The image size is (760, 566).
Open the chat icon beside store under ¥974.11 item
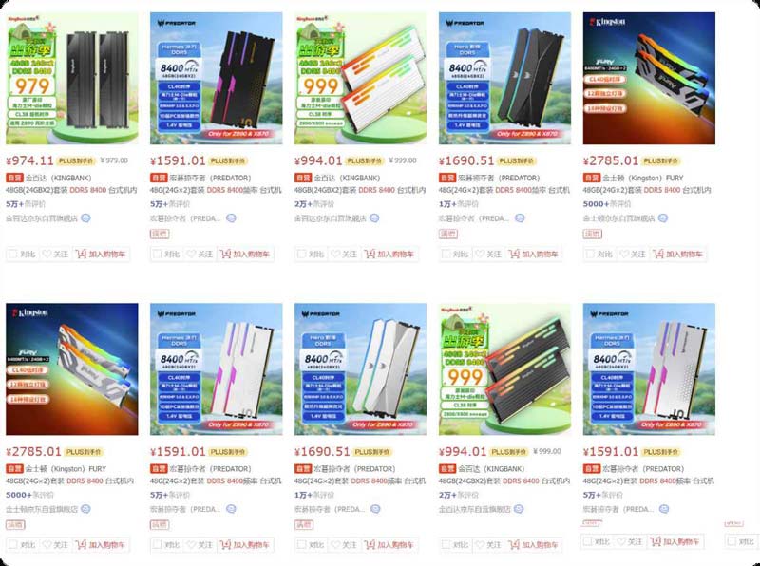tap(85, 218)
